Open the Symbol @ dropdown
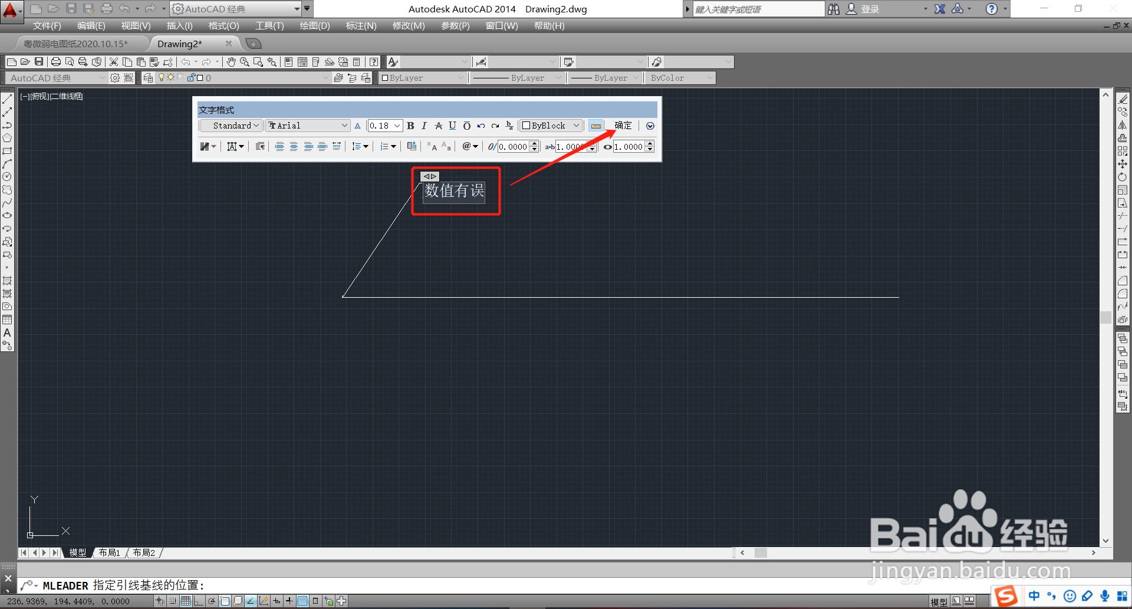This screenshot has width=1132, height=609. point(470,146)
